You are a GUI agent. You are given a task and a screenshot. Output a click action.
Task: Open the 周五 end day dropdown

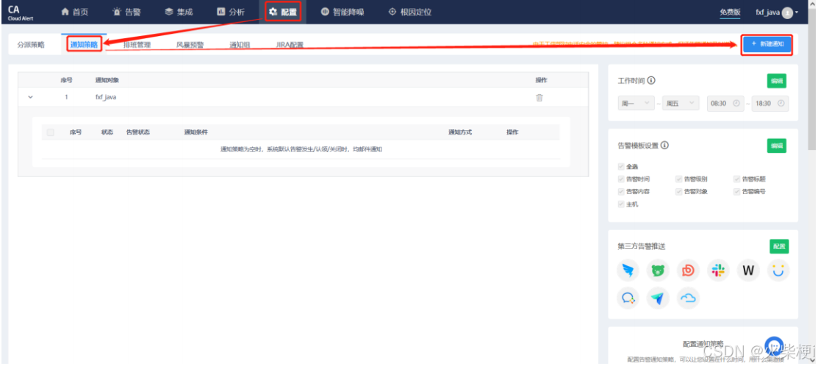[681, 103]
